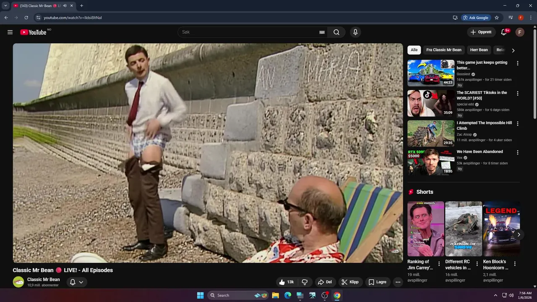Viewport: 537px width, 302px height.
Task: Go to the YouTube home logo
Action: 33,32
